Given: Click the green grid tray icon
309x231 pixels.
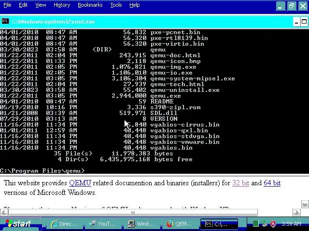Looking at the screenshot, I should [x=255, y=223].
